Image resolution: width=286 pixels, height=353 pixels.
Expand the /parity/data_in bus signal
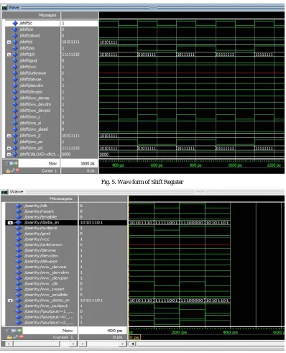10,223
